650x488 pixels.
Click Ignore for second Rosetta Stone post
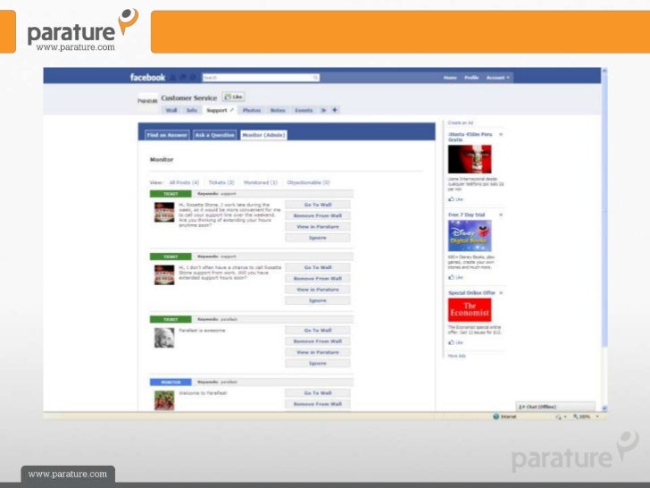[x=318, y=300]
